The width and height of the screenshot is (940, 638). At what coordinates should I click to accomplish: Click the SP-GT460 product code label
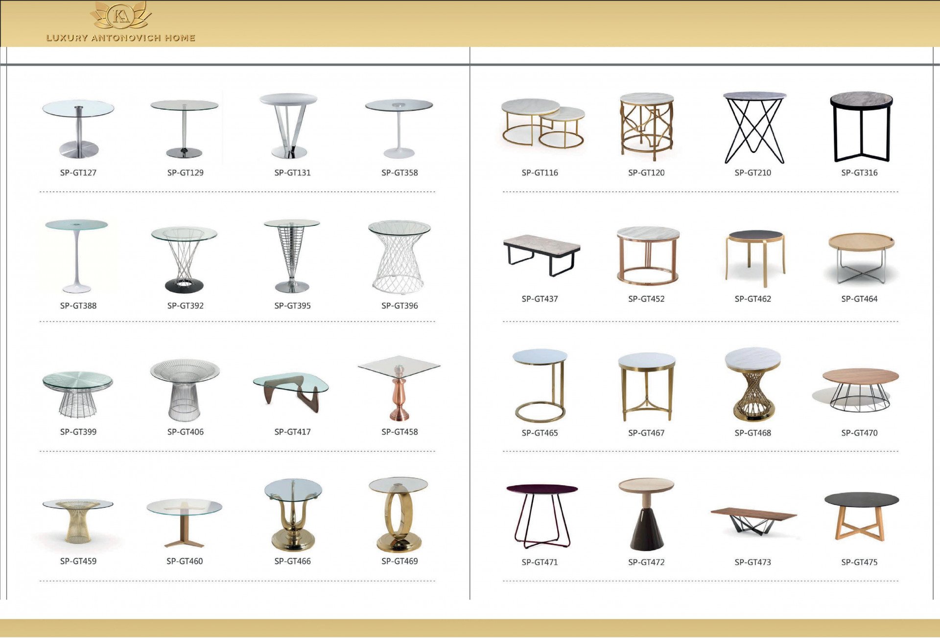[x=185, y=562]
